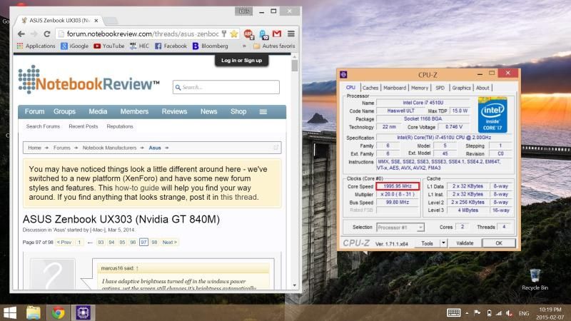The height and width of the screenshot is (321, 571).
Task: Click the browser vertical scrollbar thumb
Action: click(x=295, y=66)
